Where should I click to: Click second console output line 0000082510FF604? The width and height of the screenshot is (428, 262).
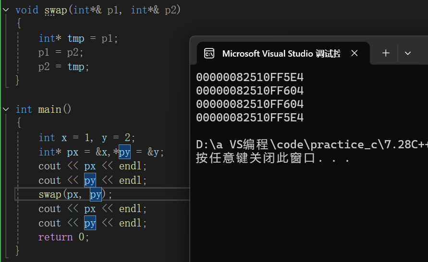250,91
